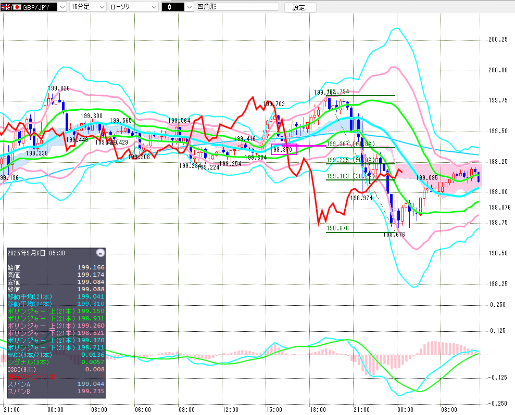Click the 06:00 time axis label
The width and height of the screenshot is (515, 415).
(x=143, y=409)
